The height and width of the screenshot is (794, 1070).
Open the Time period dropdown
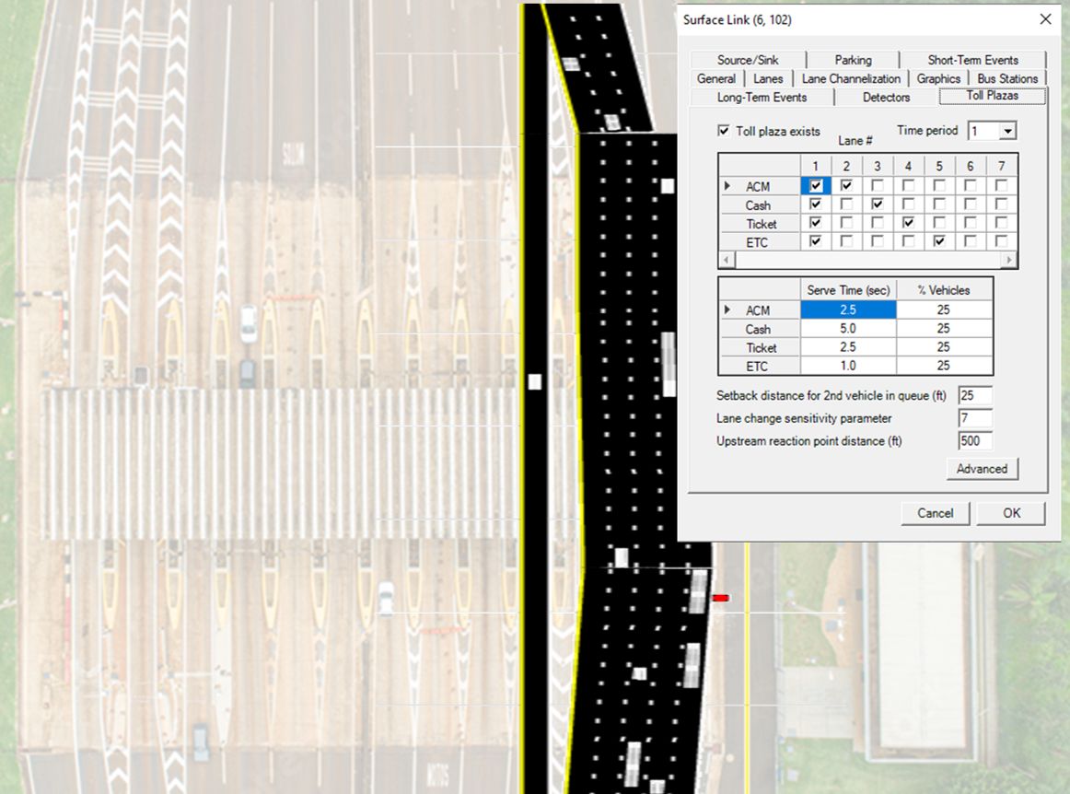pos(1007,132)
